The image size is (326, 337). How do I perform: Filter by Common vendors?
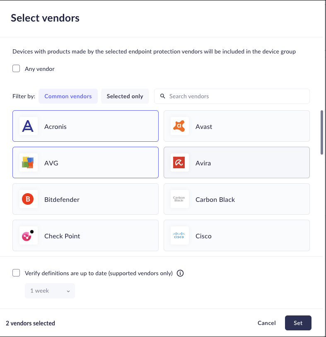tap(68, 96)
